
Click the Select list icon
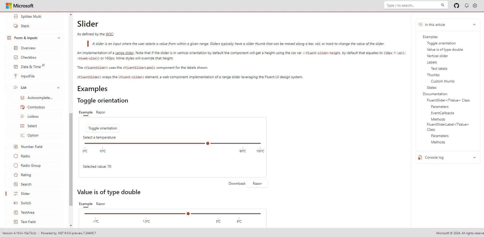click(x=22, y=126)
